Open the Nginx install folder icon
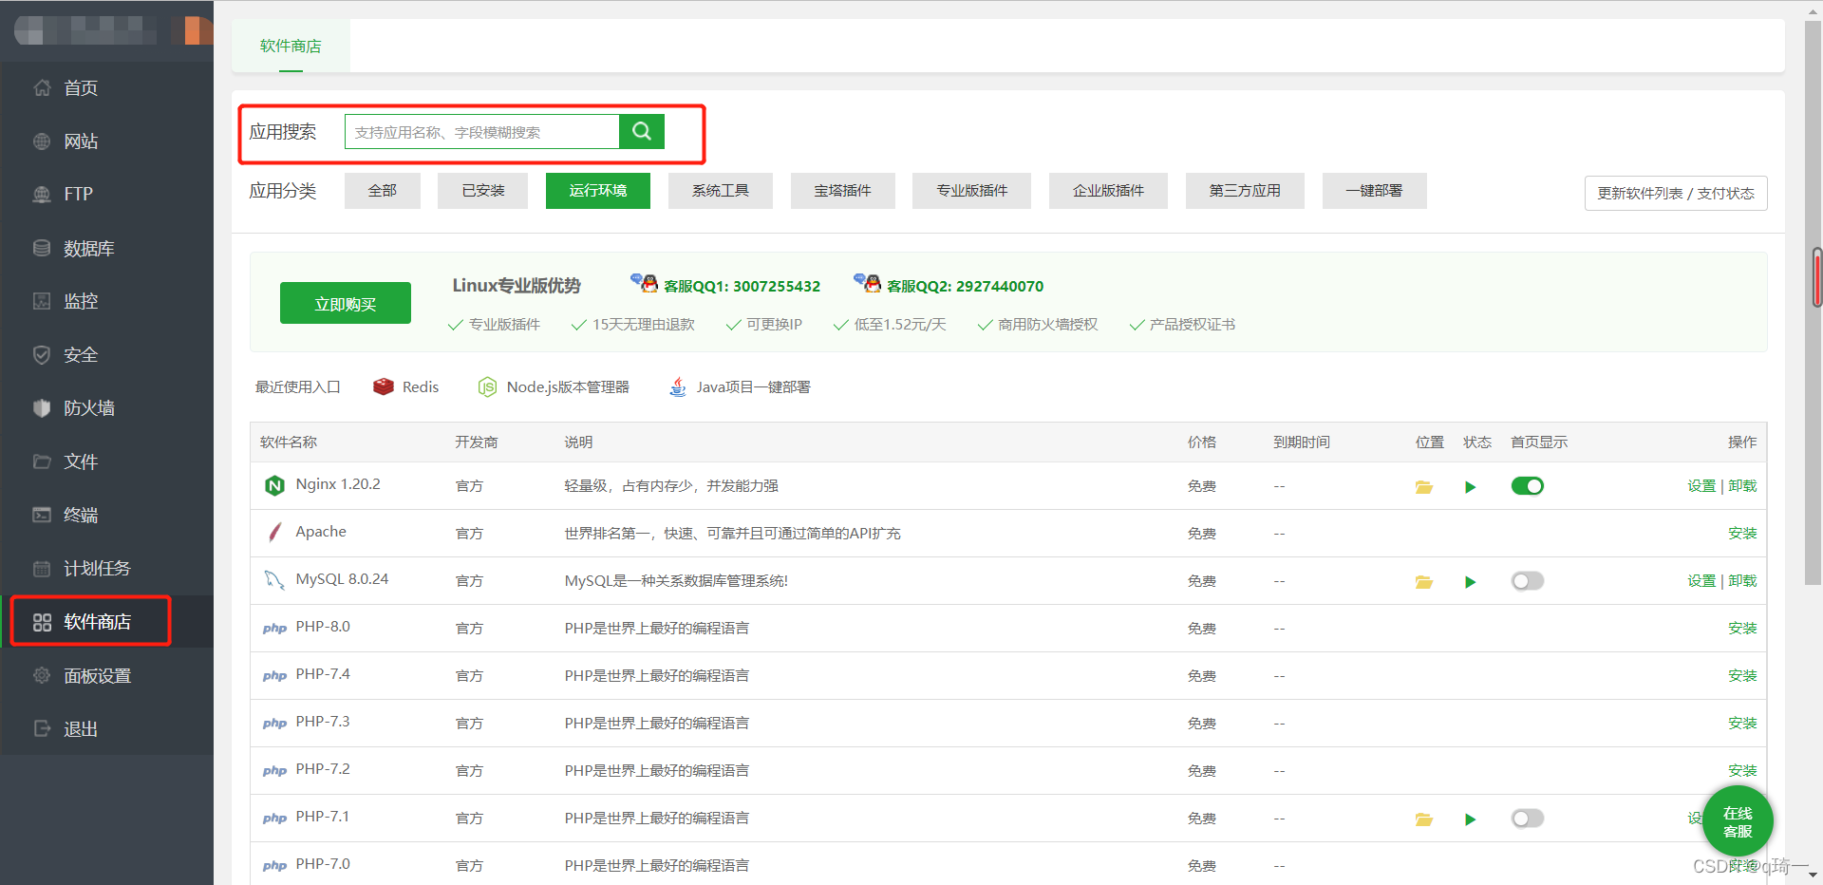Image resolution: width=1823 pixels, height=885 pixels. [x=1424, y=487]
